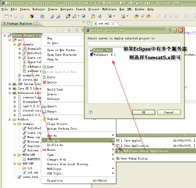
Task: Click the Run server toolbar icon
Action: 75,16
